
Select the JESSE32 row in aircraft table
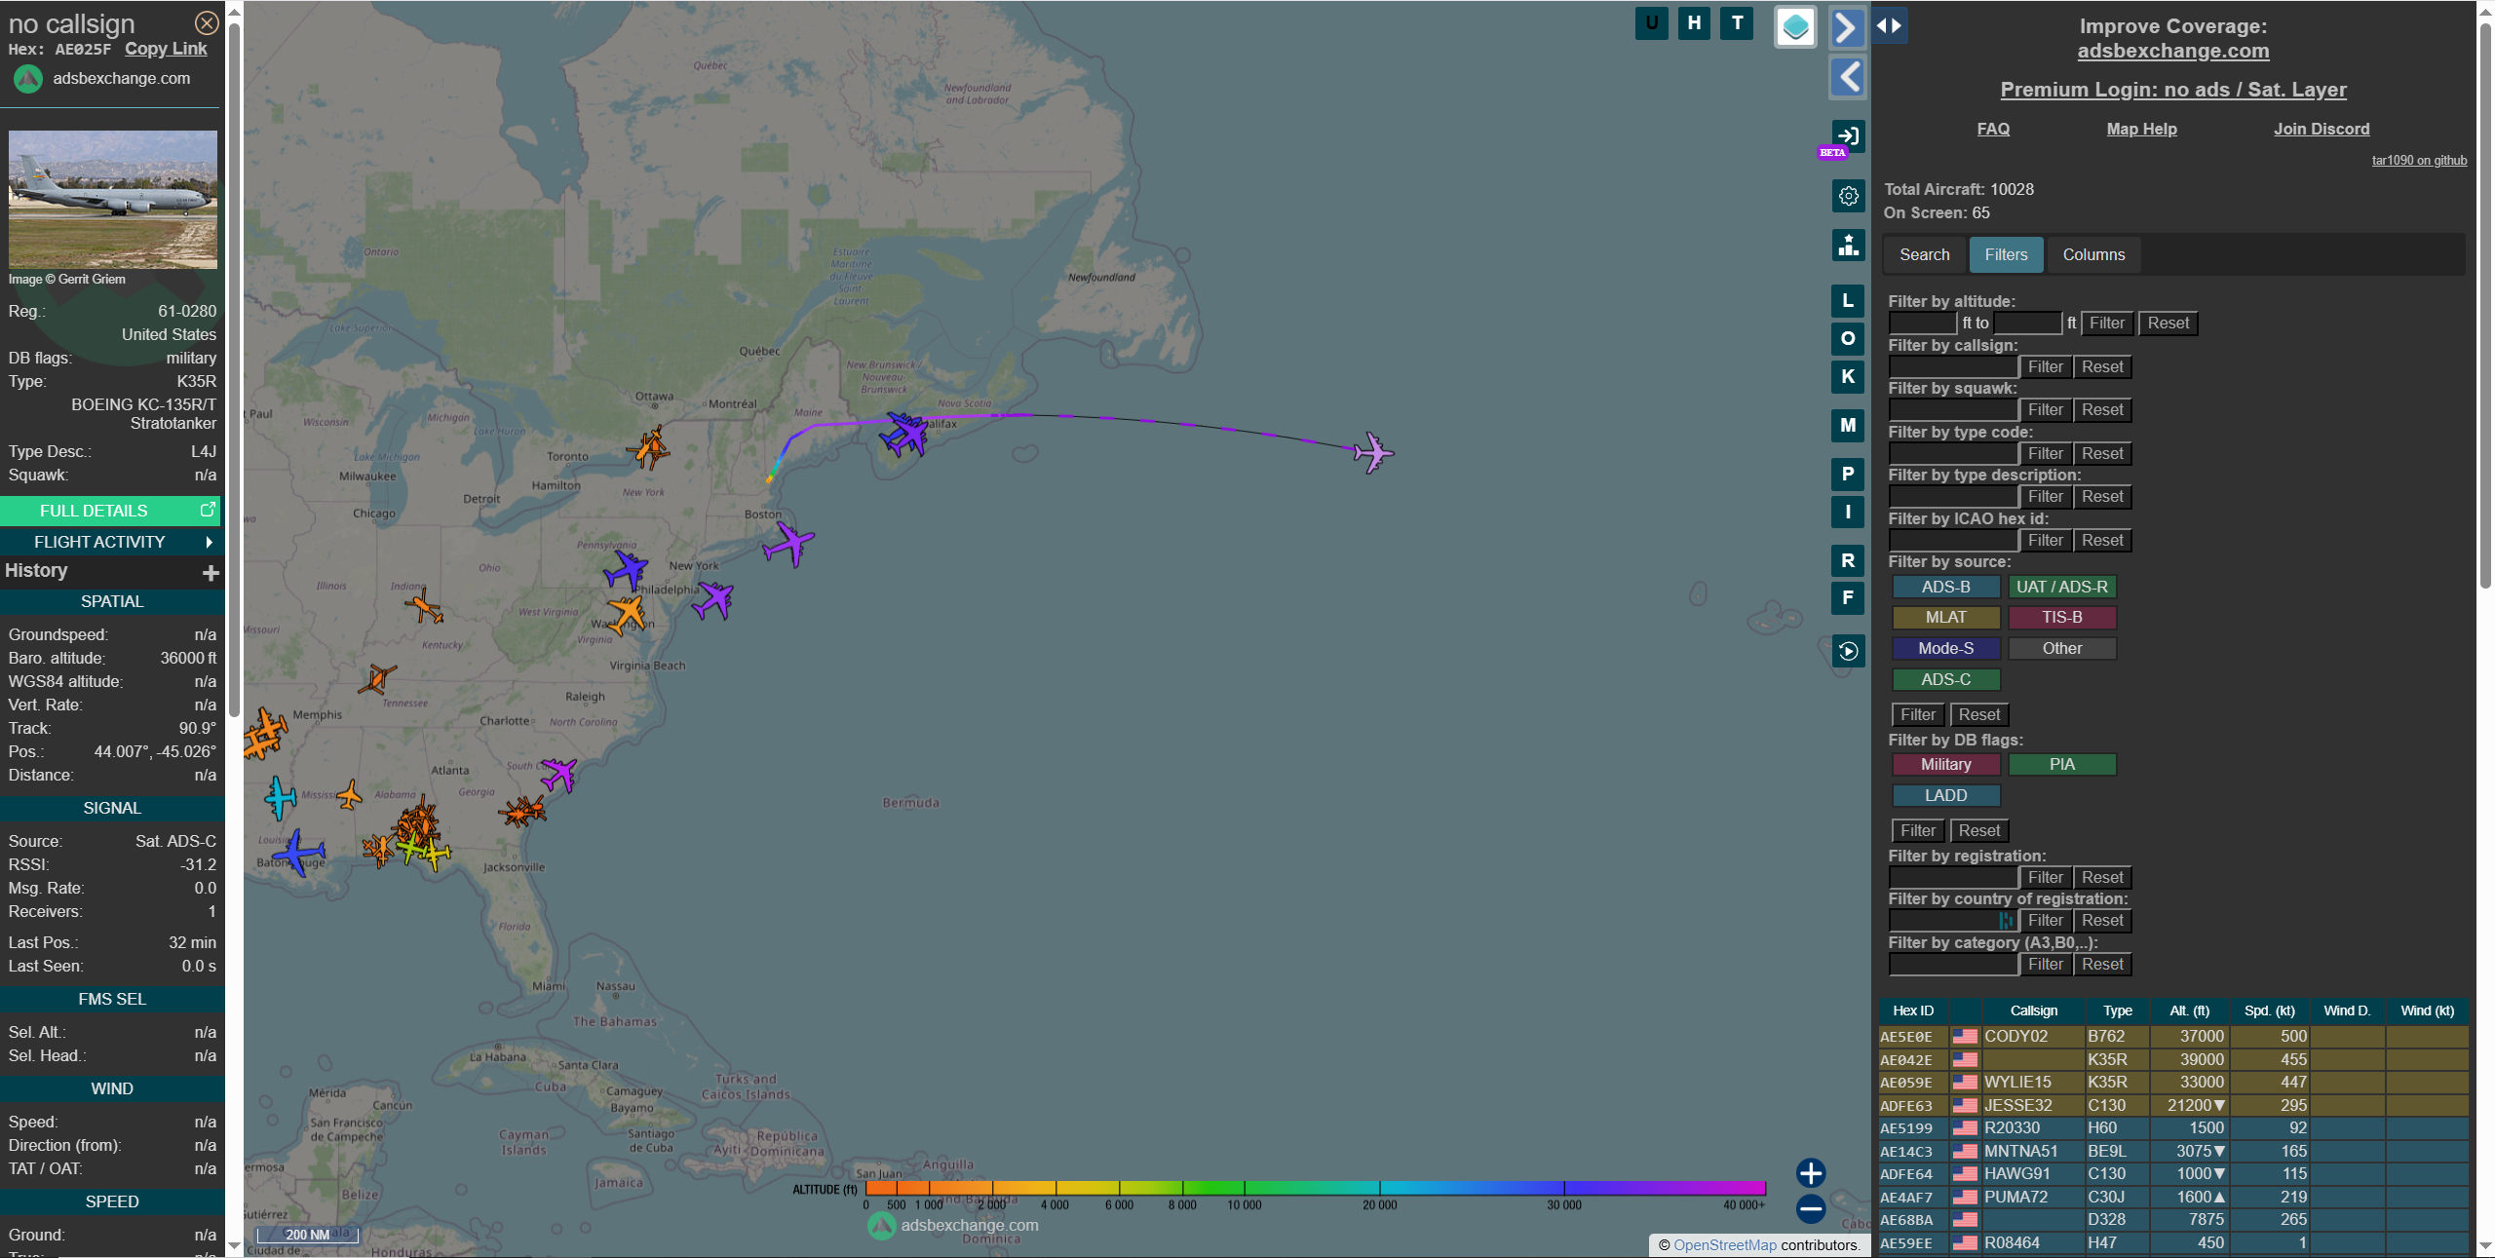[2173, 1106]
